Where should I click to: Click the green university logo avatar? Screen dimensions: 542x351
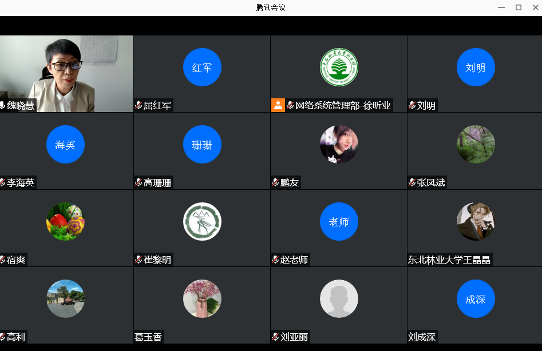(x=339, y=67)
